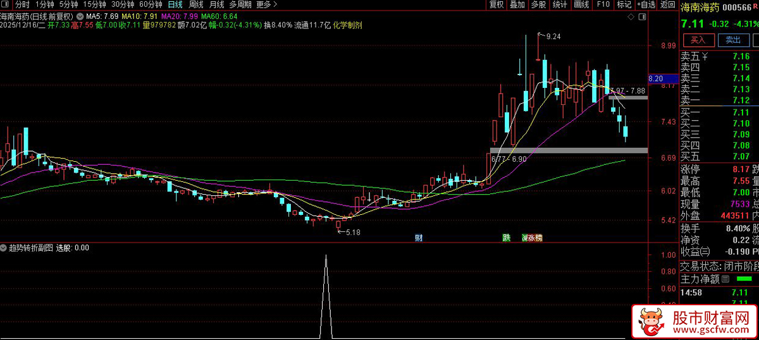Click the stock code 000566
Screen dimensions: 759x340
point(736,8)
